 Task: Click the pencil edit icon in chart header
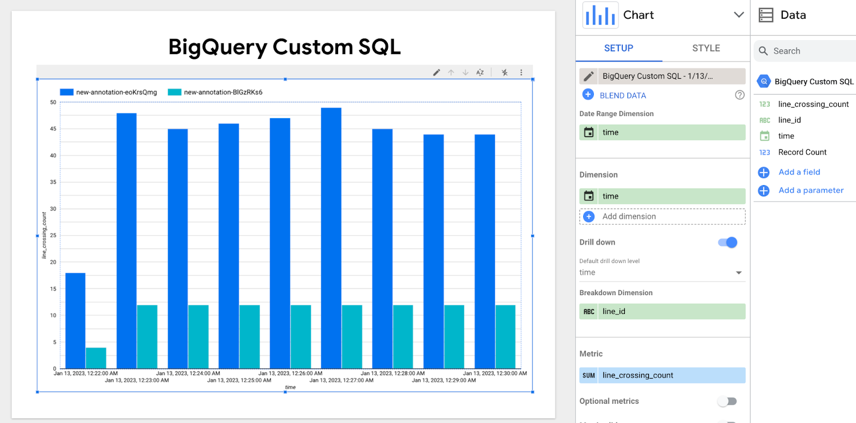click(437, 73)
